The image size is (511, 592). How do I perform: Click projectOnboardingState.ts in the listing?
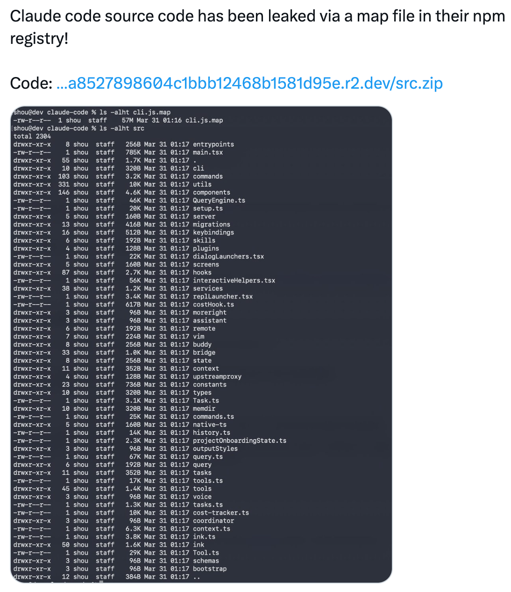pyautogui.click(x=239, y=441)
